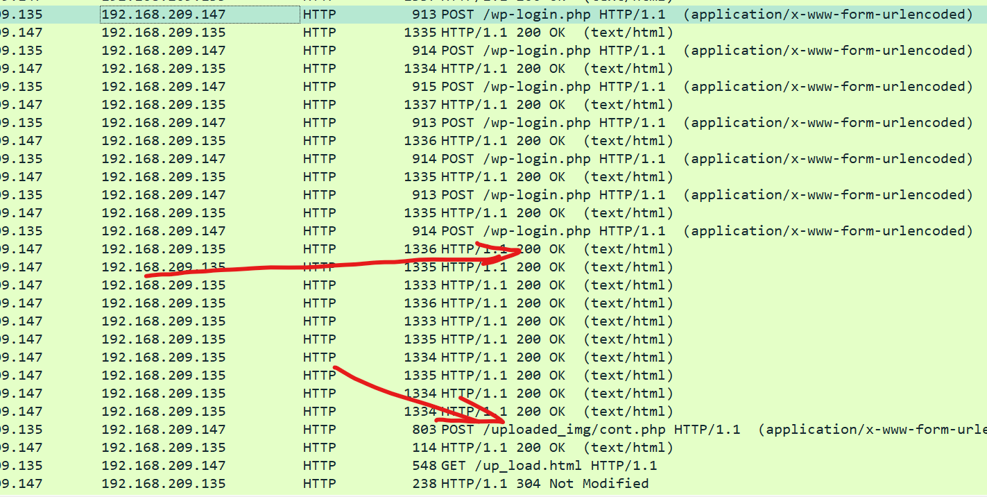Click the length value 238
This screenshot has width=987, height=497.
[424, 484]
